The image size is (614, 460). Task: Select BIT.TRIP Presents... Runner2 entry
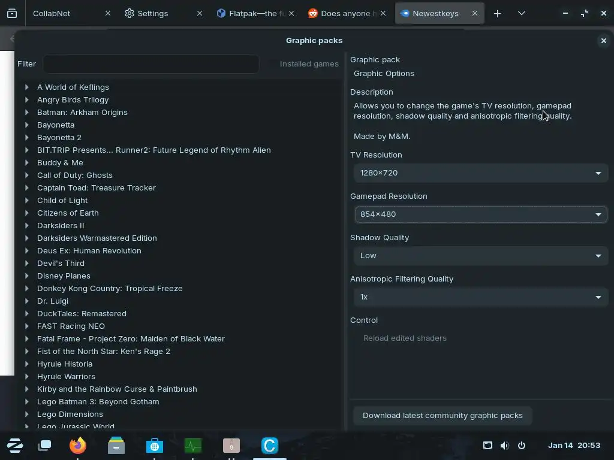pyautogui.click(x=154, y=150)
